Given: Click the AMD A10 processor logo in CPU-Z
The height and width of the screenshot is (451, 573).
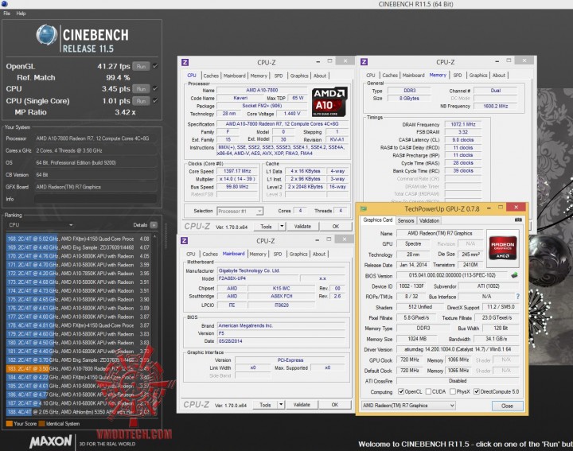Looking at the screenshot, I should [x=329, y=102].
